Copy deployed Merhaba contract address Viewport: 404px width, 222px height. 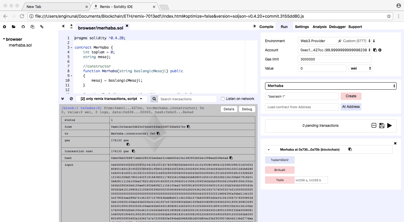350,149
